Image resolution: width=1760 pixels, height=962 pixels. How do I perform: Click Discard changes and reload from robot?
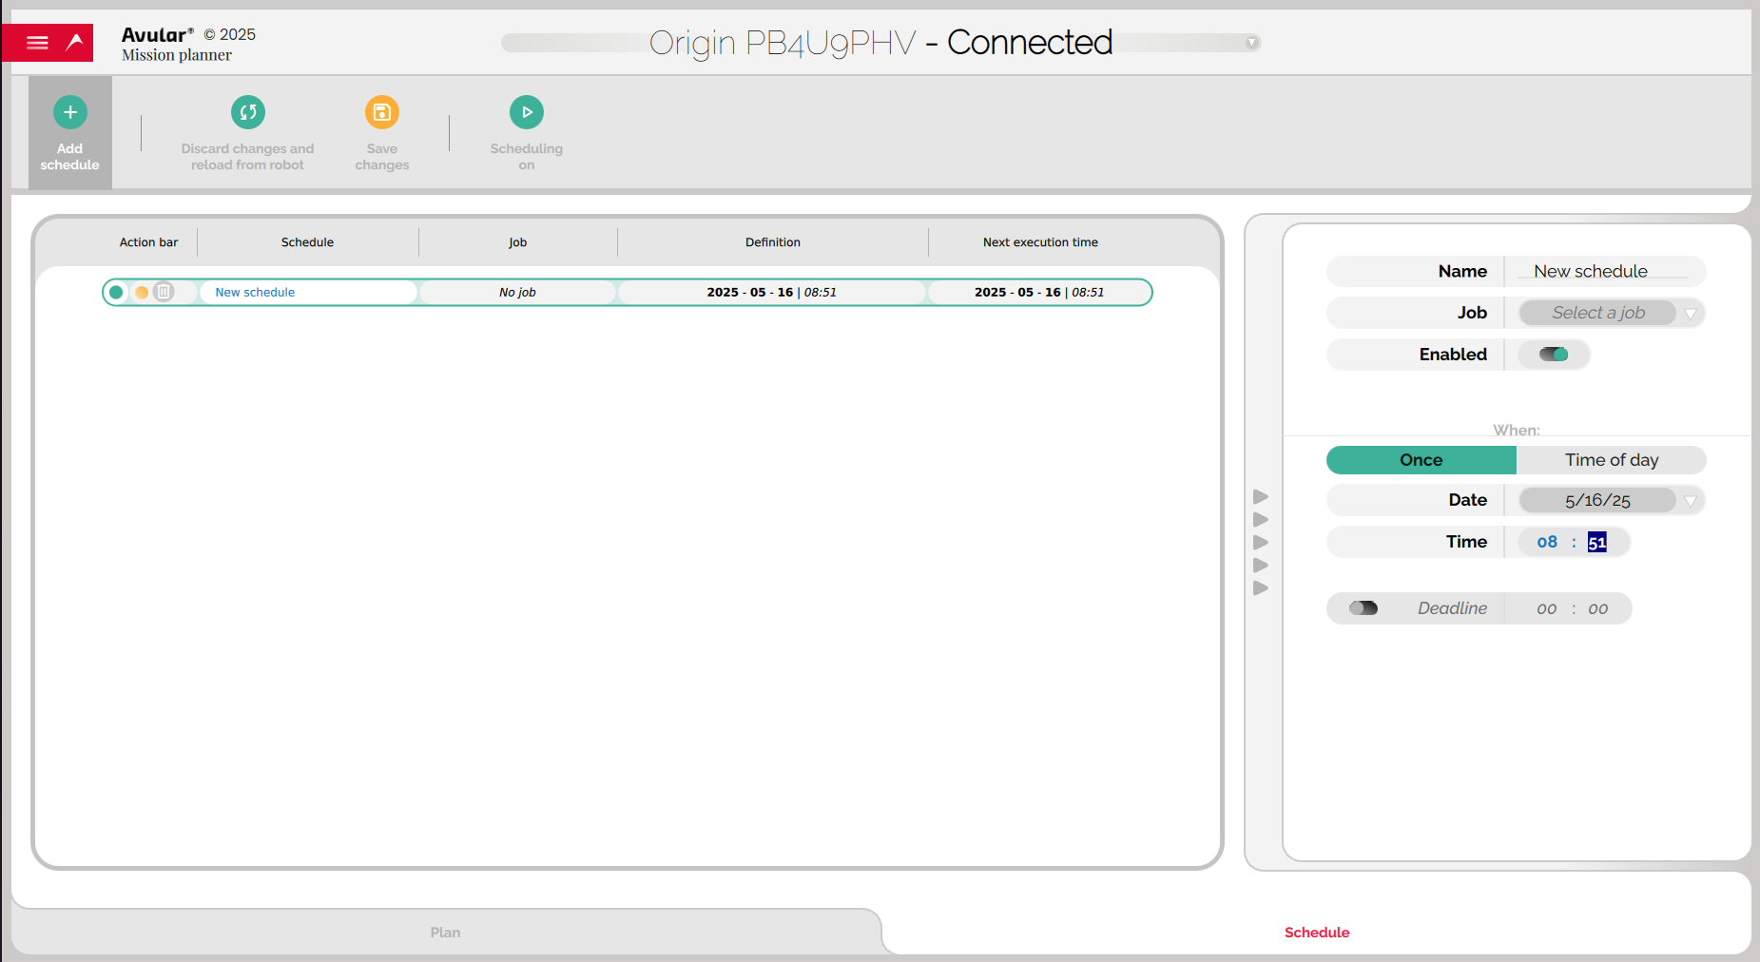click(x=247, y=113)
